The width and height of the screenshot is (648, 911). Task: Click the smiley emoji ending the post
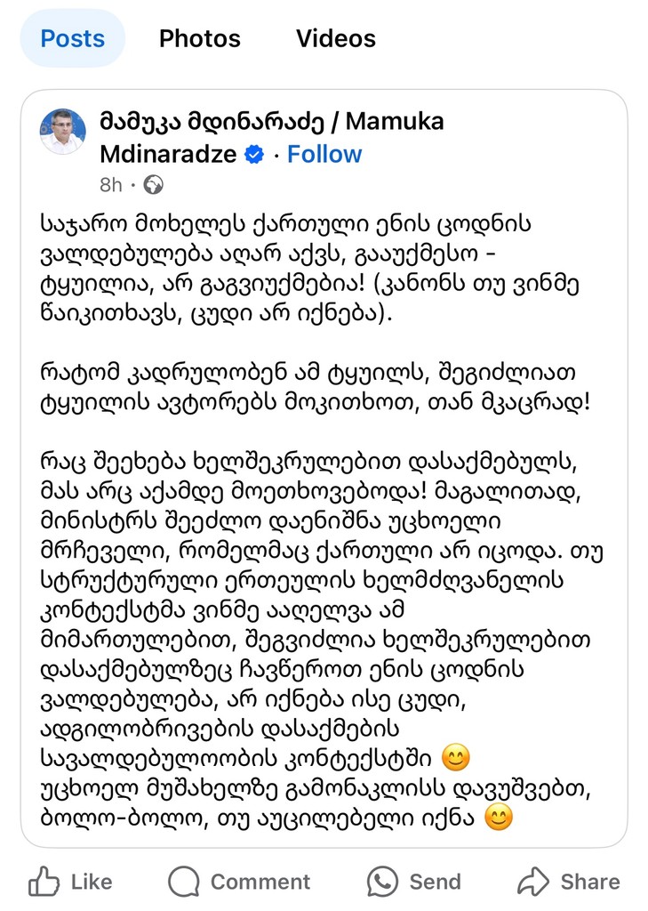pyautogui.click(x=500, y=816)
